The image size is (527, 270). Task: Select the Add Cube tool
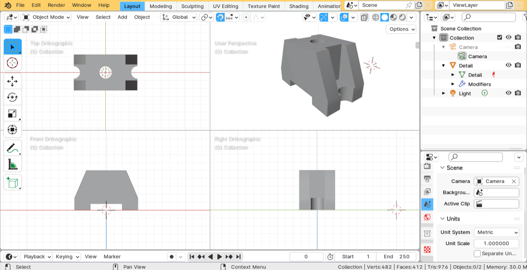point(12,183)
